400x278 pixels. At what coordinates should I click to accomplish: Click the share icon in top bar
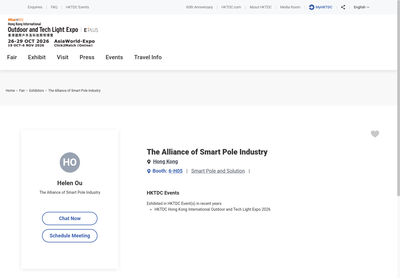tap(343, 7)
